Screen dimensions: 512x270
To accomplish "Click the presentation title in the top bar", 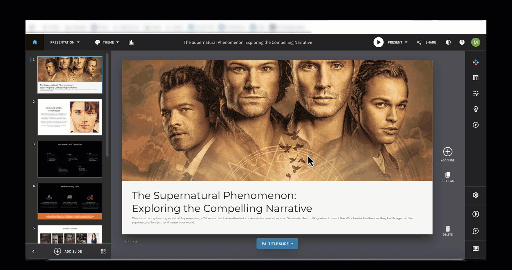I will 248,42.
